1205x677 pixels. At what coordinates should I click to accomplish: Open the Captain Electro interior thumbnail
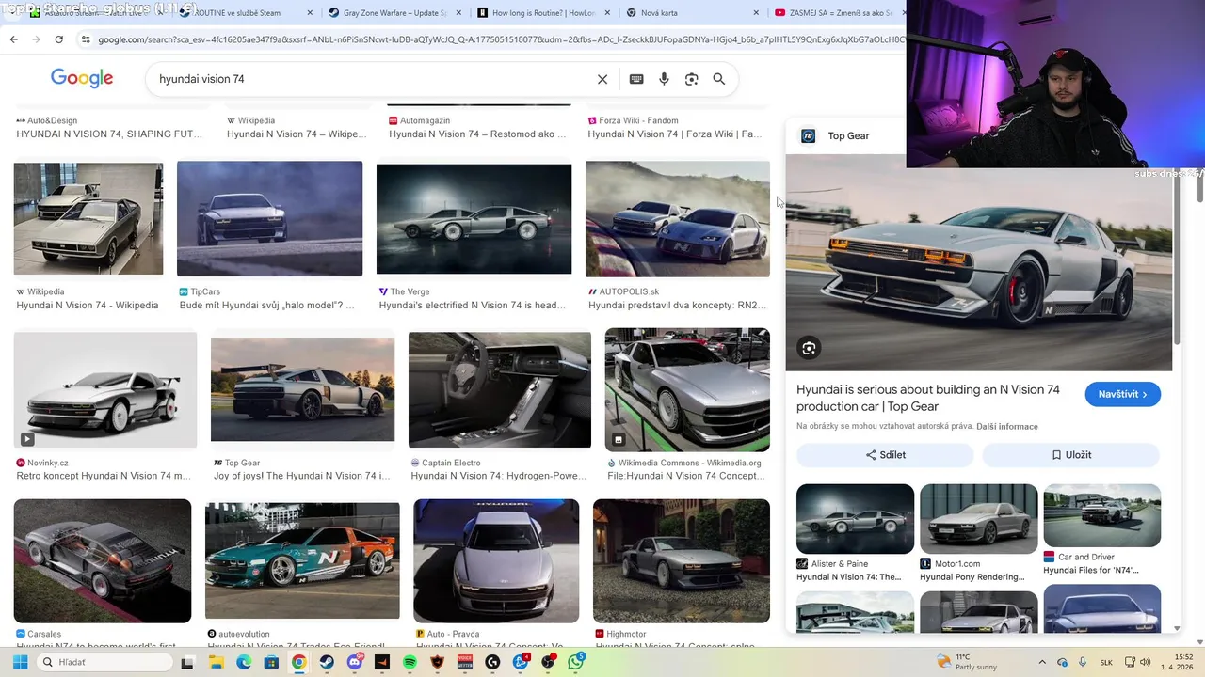tap(500, 389)
